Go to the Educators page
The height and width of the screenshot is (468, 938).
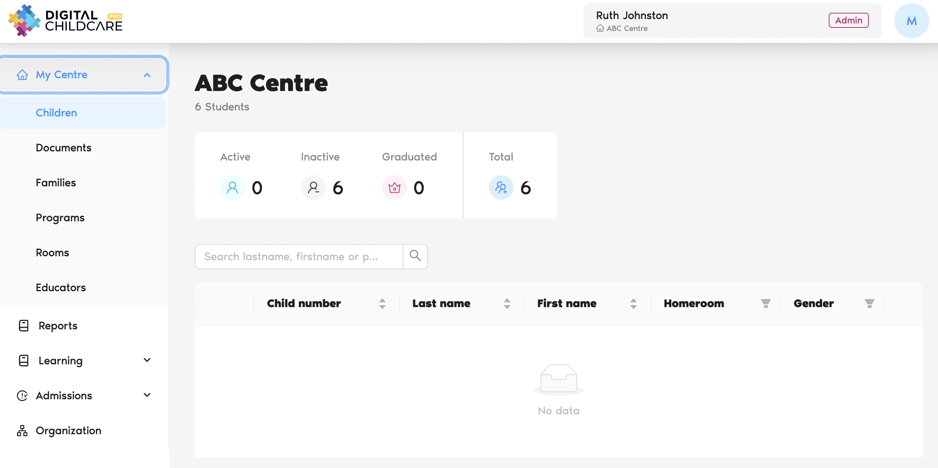click(61, 288)
